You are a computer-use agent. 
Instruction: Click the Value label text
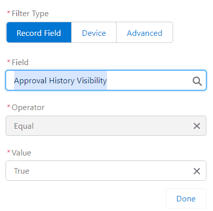pyautogui.click(x=21, y=153)
